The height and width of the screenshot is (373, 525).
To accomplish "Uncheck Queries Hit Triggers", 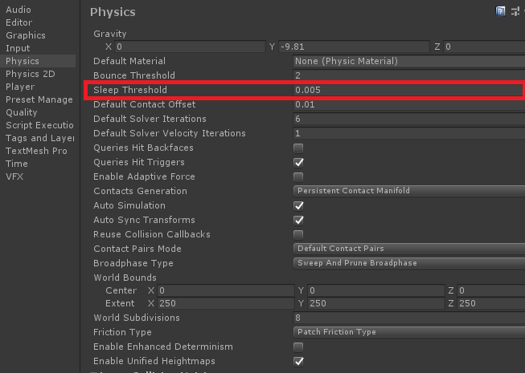I will pyautogui.click(x=298, y=163).
